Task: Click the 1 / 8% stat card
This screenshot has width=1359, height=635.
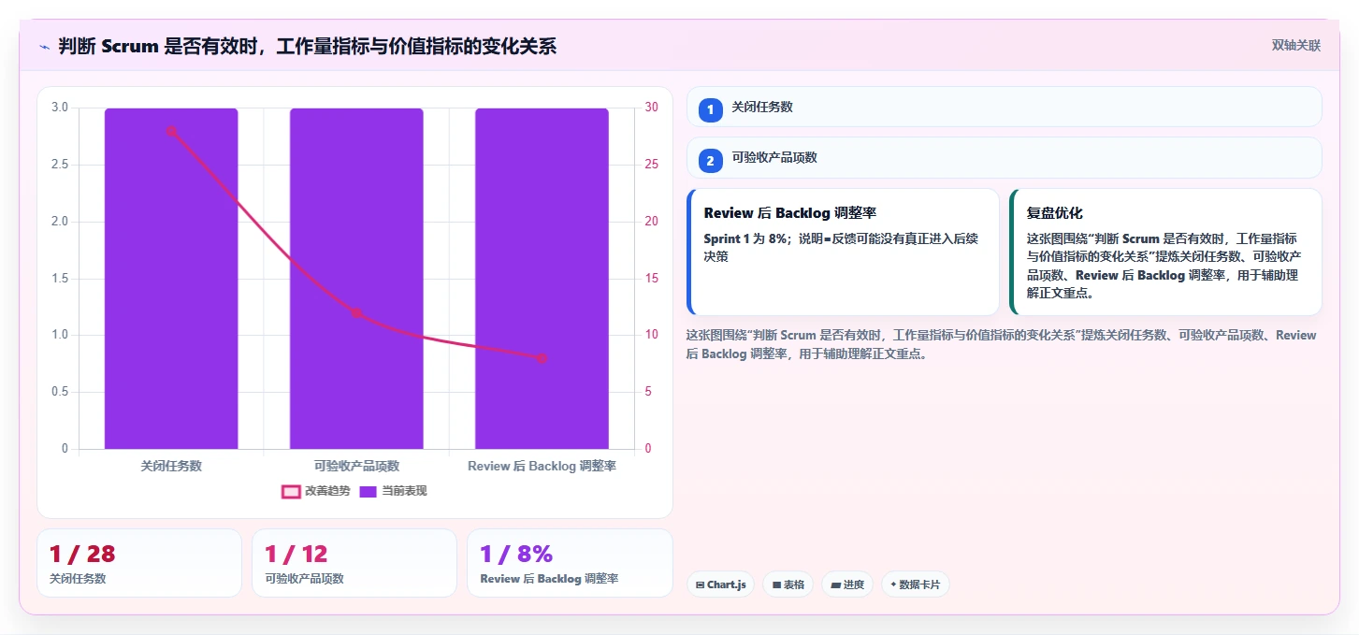Action: point(570,563)
